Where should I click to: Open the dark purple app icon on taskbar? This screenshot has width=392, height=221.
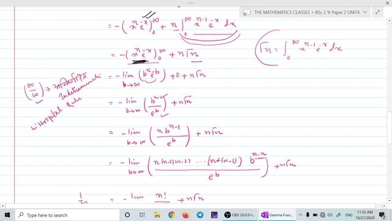214,215
